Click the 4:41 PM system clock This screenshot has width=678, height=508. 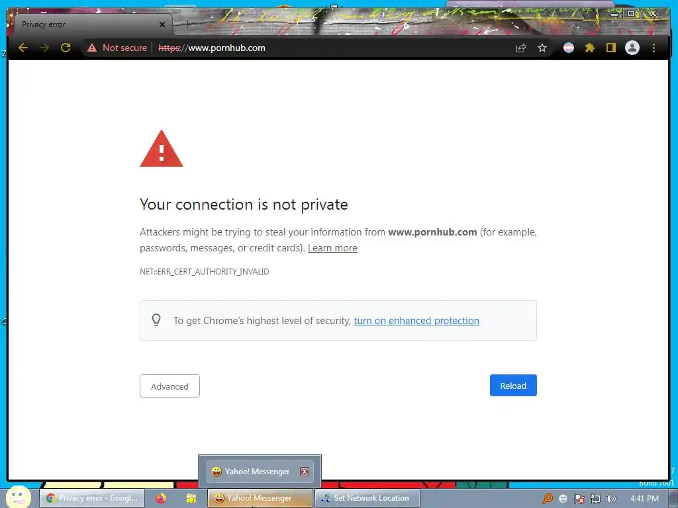click(644, 499)
